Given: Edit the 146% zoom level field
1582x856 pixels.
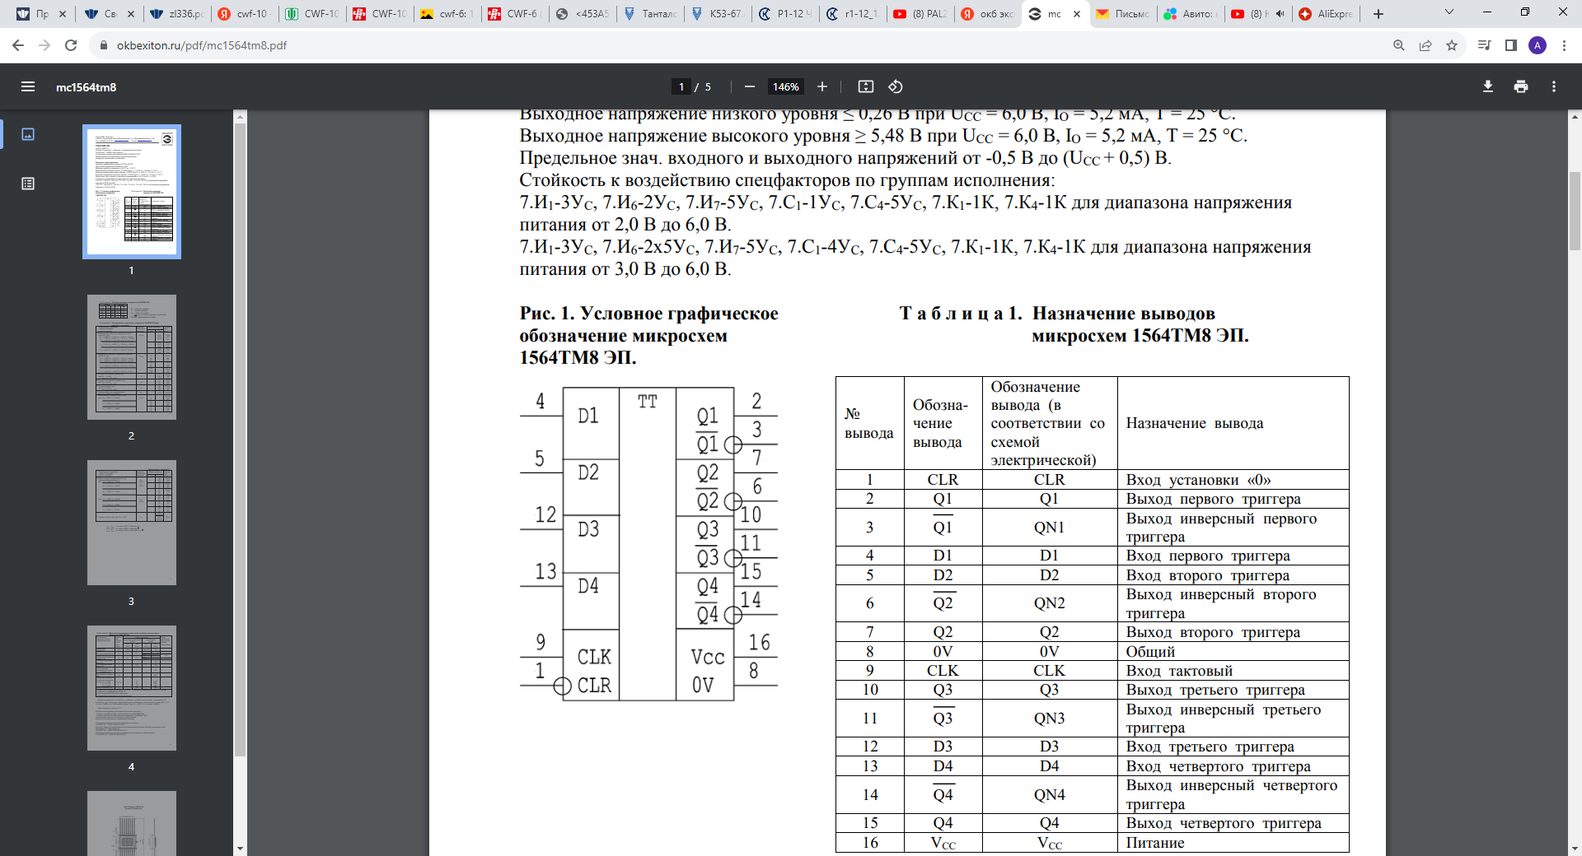Looking at the screenshot, I should pos(785,86).
